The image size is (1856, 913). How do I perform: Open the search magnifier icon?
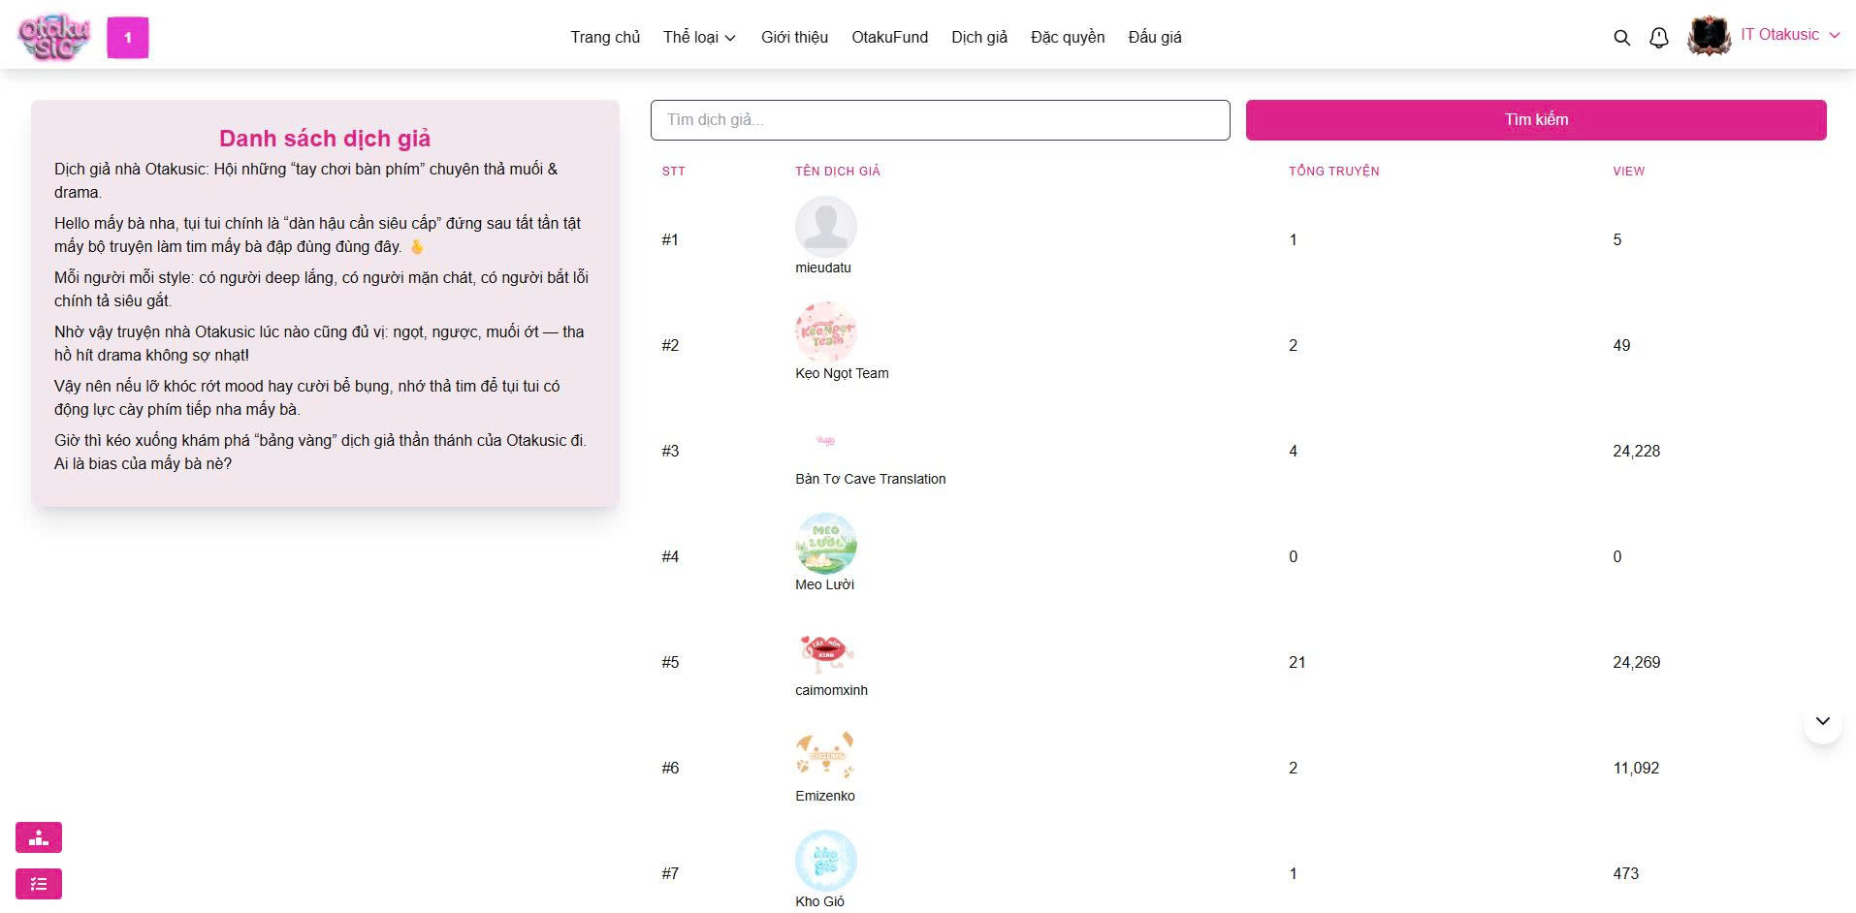tap(1621, 38)
